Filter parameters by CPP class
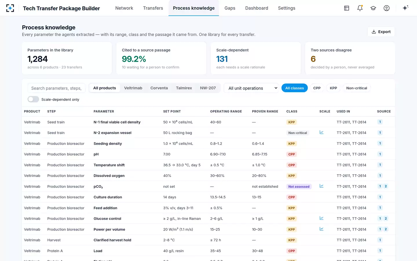The width and height of the screenshot is (417, 261). point(317,88)
